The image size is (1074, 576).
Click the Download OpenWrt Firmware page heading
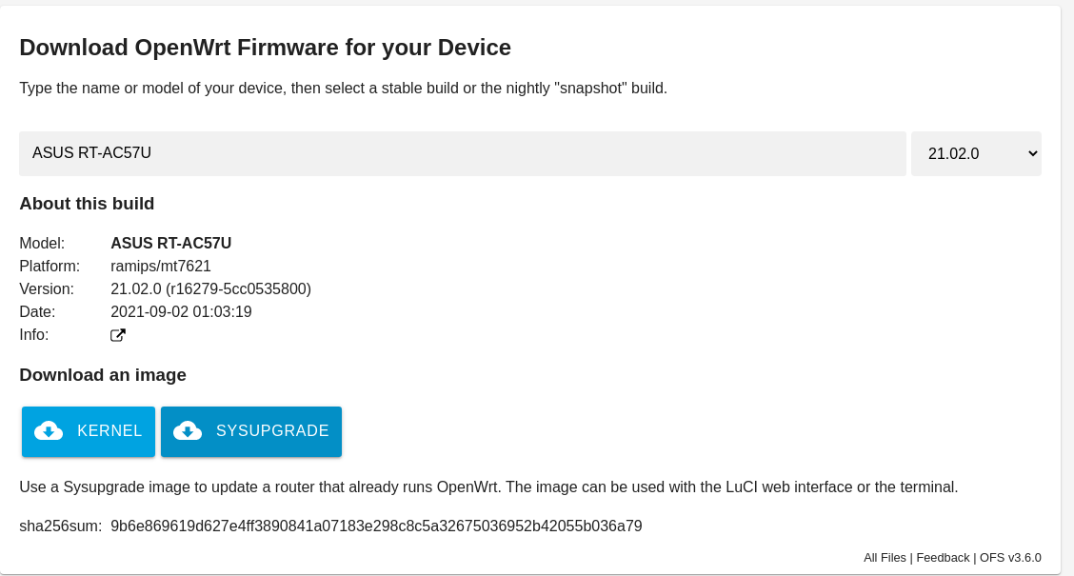265,48
